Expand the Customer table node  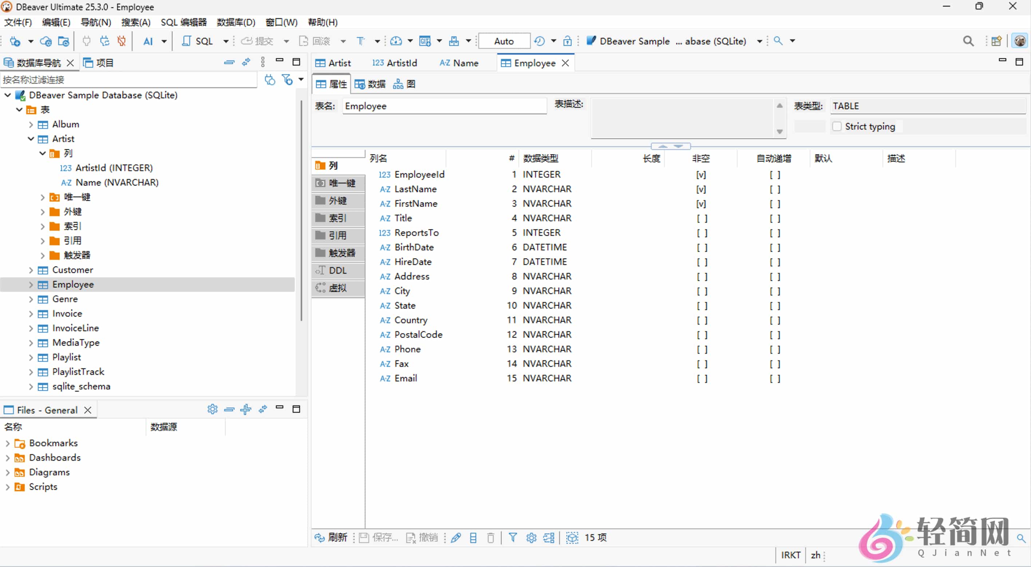point(31,270)
